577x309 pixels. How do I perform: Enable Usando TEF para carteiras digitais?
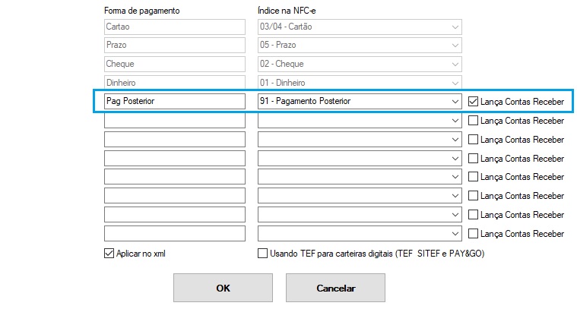(x=263, y=254)
